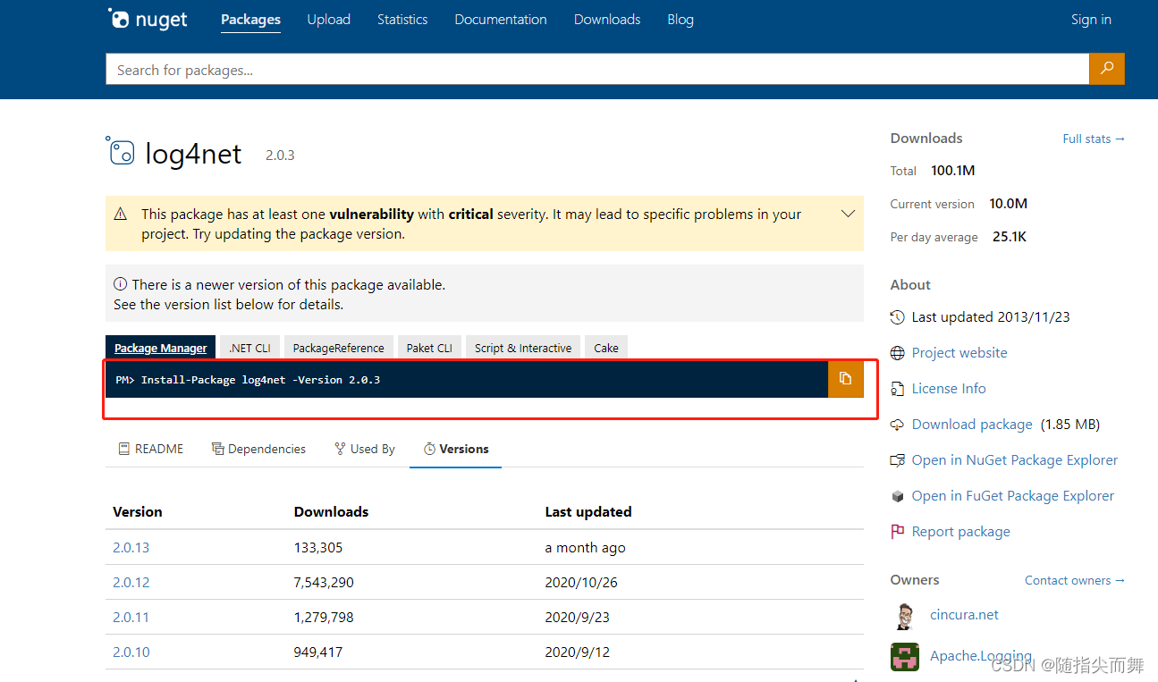Click the clock icon beside Last updated
Screen dimensions: 1158x682
click(x=898, y=317)
